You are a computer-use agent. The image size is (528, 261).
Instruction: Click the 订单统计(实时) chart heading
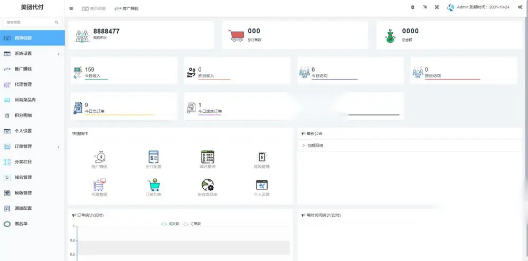click(x=90, y=215)
